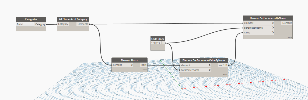Screen dimensions: 308x100
Task: Click AUTO lacing label on Element.Host+
Action: coord(145,70)
